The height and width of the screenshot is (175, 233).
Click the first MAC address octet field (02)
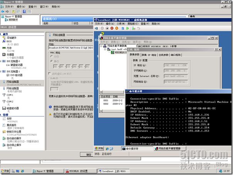pos(55,66)
